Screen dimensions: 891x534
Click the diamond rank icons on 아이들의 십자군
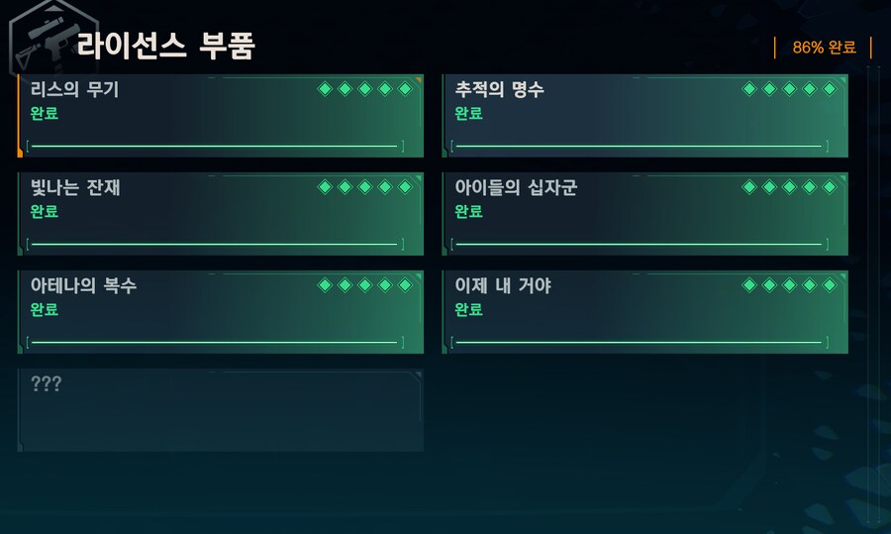coord(789,187)
